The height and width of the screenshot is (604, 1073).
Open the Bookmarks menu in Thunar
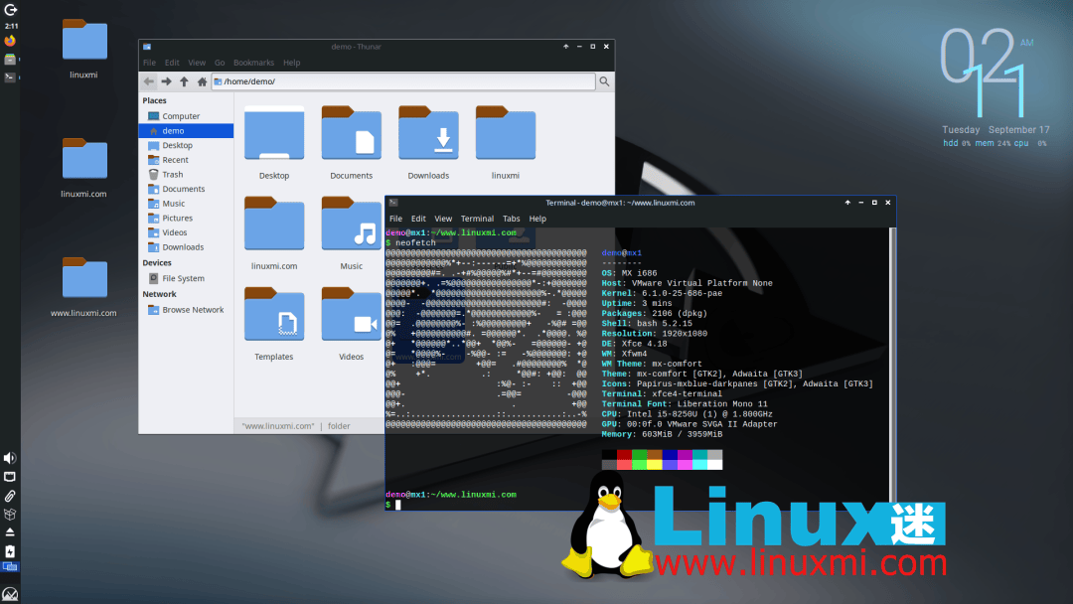[253, 62]
